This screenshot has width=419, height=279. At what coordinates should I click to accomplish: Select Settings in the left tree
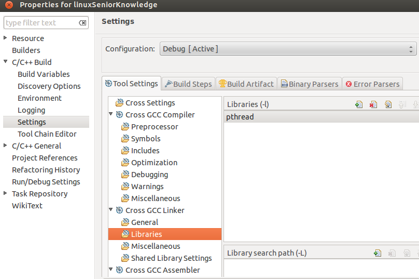pos(46,122)
